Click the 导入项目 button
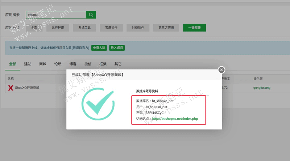Image resolution: width=290 pixels, height=161 pixels. click(117, 48)
